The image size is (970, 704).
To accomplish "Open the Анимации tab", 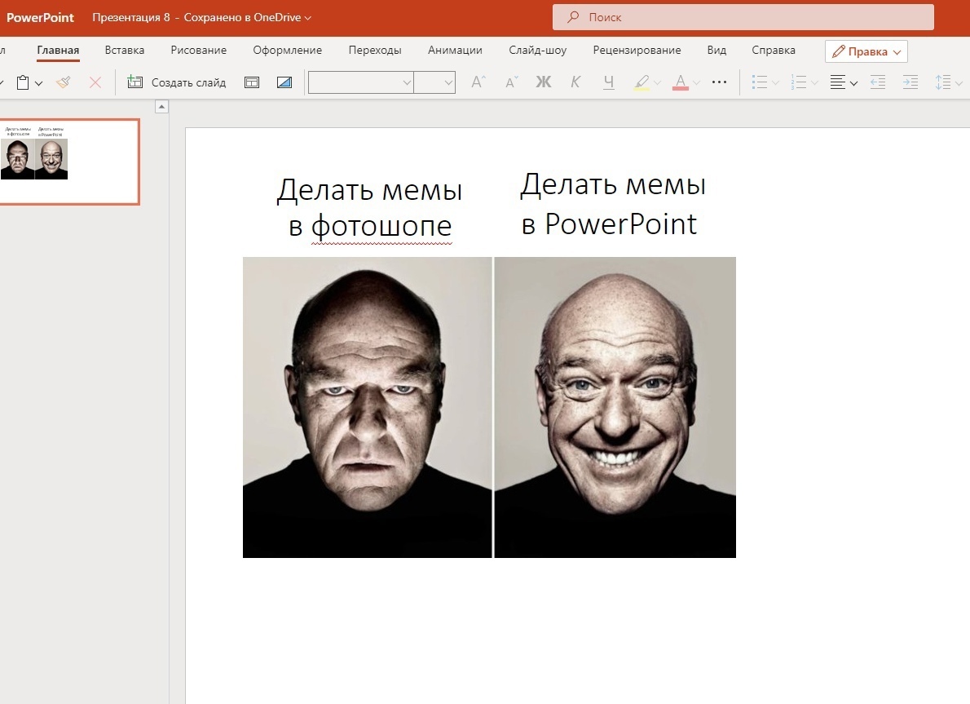I will pyautogui.click(x=455, y=51).
